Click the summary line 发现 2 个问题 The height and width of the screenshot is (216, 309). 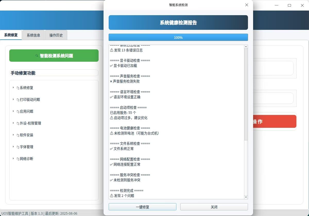pyautogui.click(x=122, y=196)
